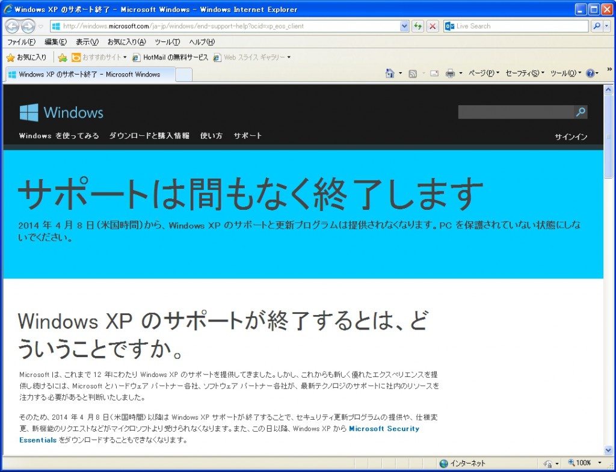
Task: Click the protected mode lock icon in the status bar
Action: pyautogui.click(x=548, y=464)
